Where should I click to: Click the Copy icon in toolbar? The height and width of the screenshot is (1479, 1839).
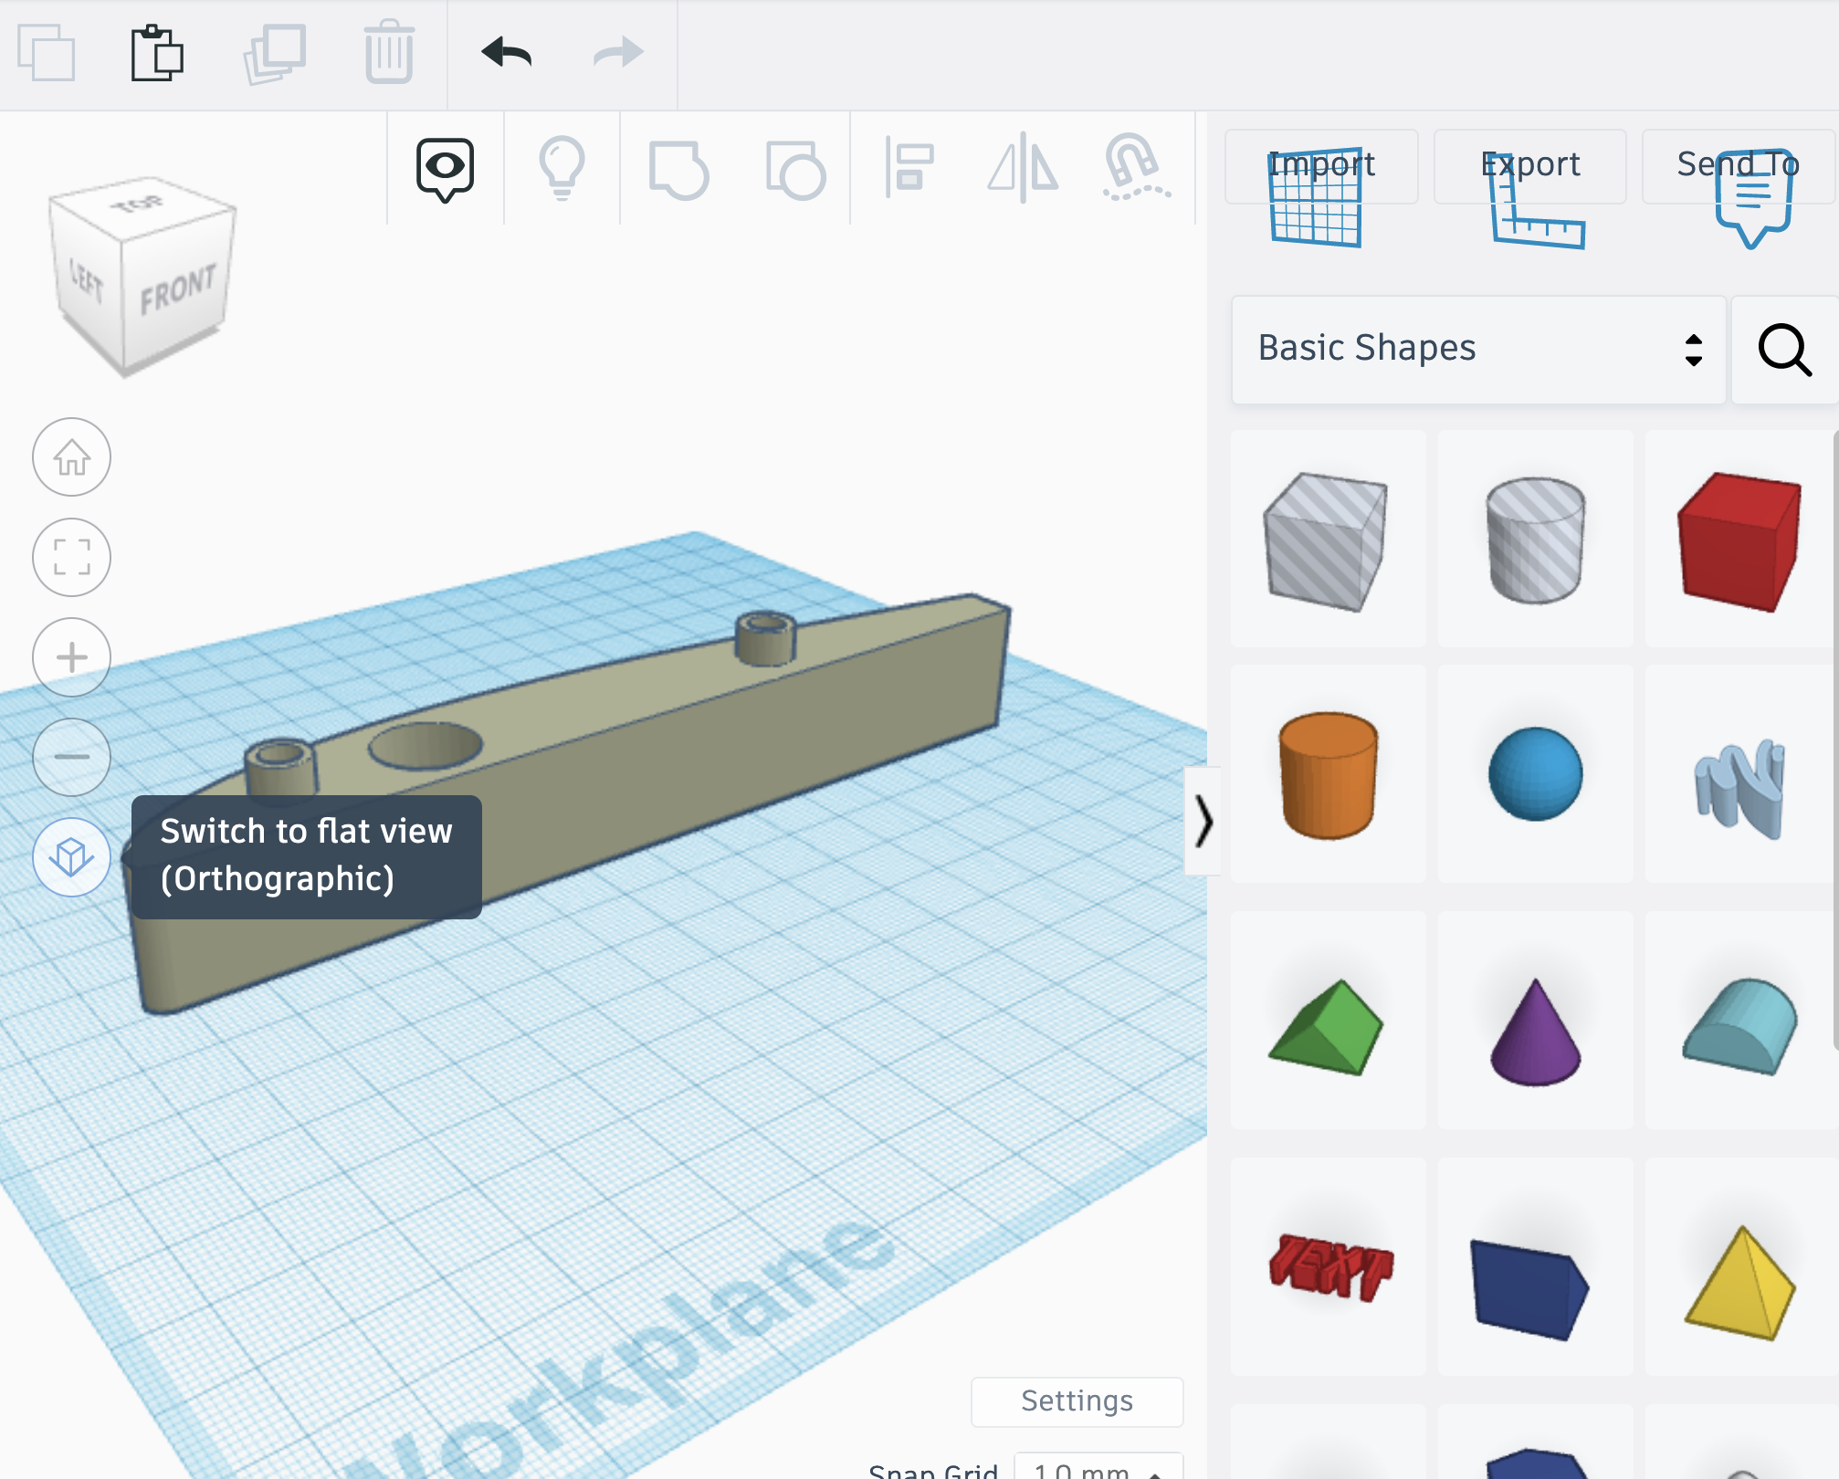46,53
